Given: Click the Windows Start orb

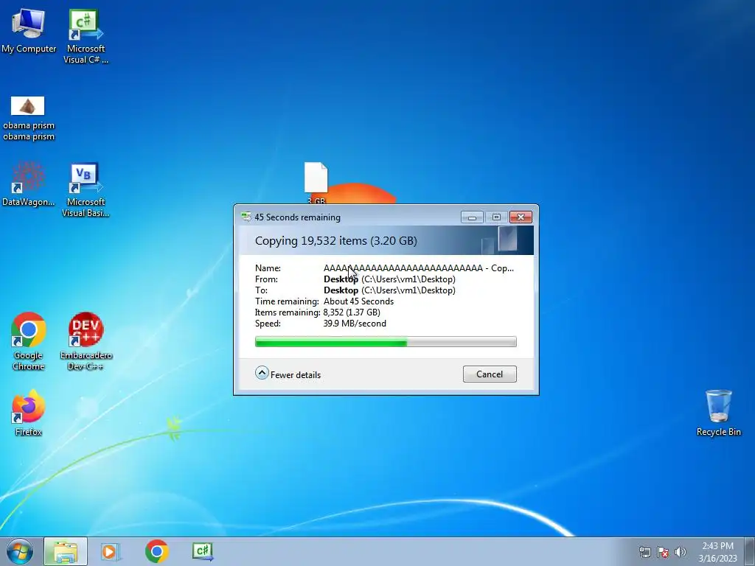Looking at the screenshot, I should pyautogui.click(x=19, y=551).
